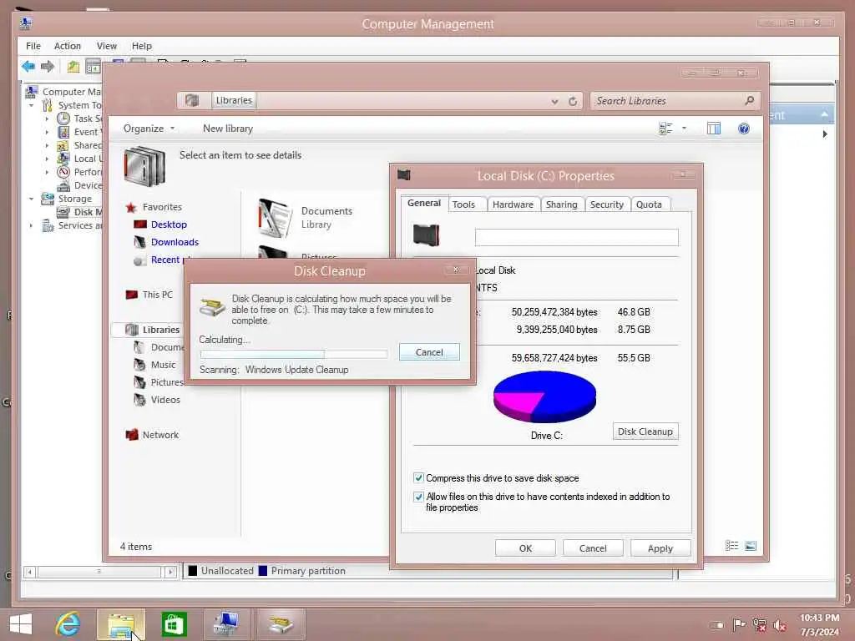Select Downloads in Favorites
The image size is (855, 641).
pyautogui.click(x=175, y=242)
